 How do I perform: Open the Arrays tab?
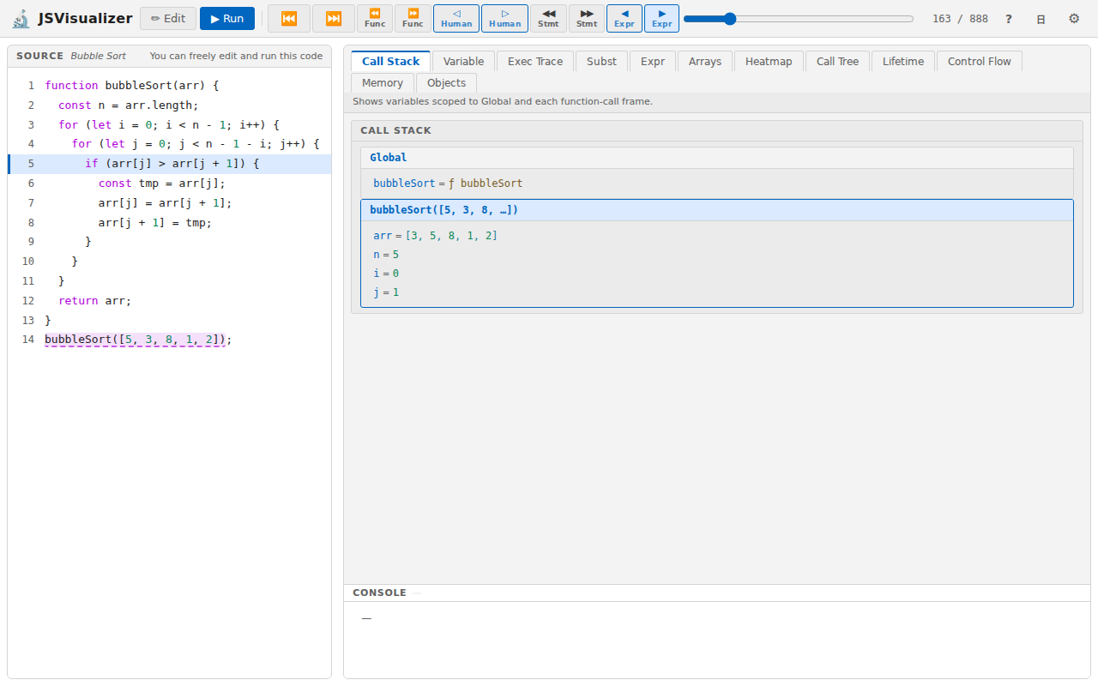click(705, 61)
